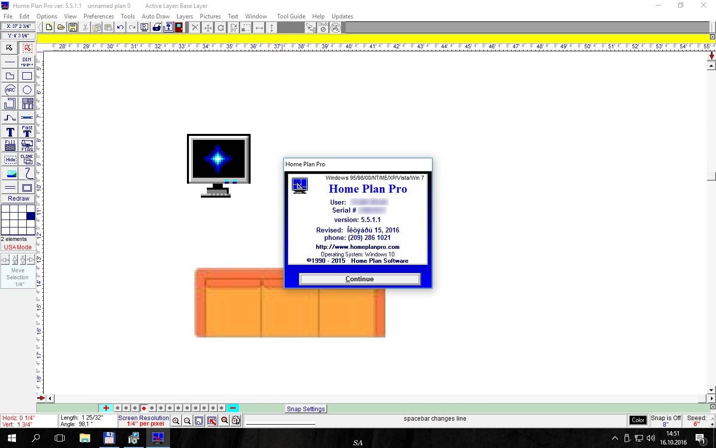716x448 pixels.
Task: Save the plan with floppy disk icon
Action: pyautogui.click(x=73, y=27)
